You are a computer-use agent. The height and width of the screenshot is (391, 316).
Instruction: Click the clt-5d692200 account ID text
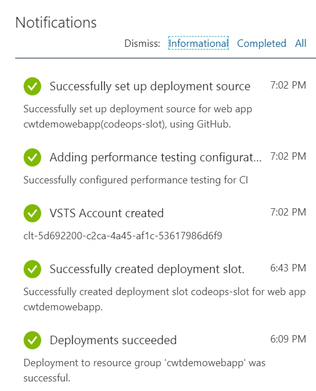[x=123, y=236]
